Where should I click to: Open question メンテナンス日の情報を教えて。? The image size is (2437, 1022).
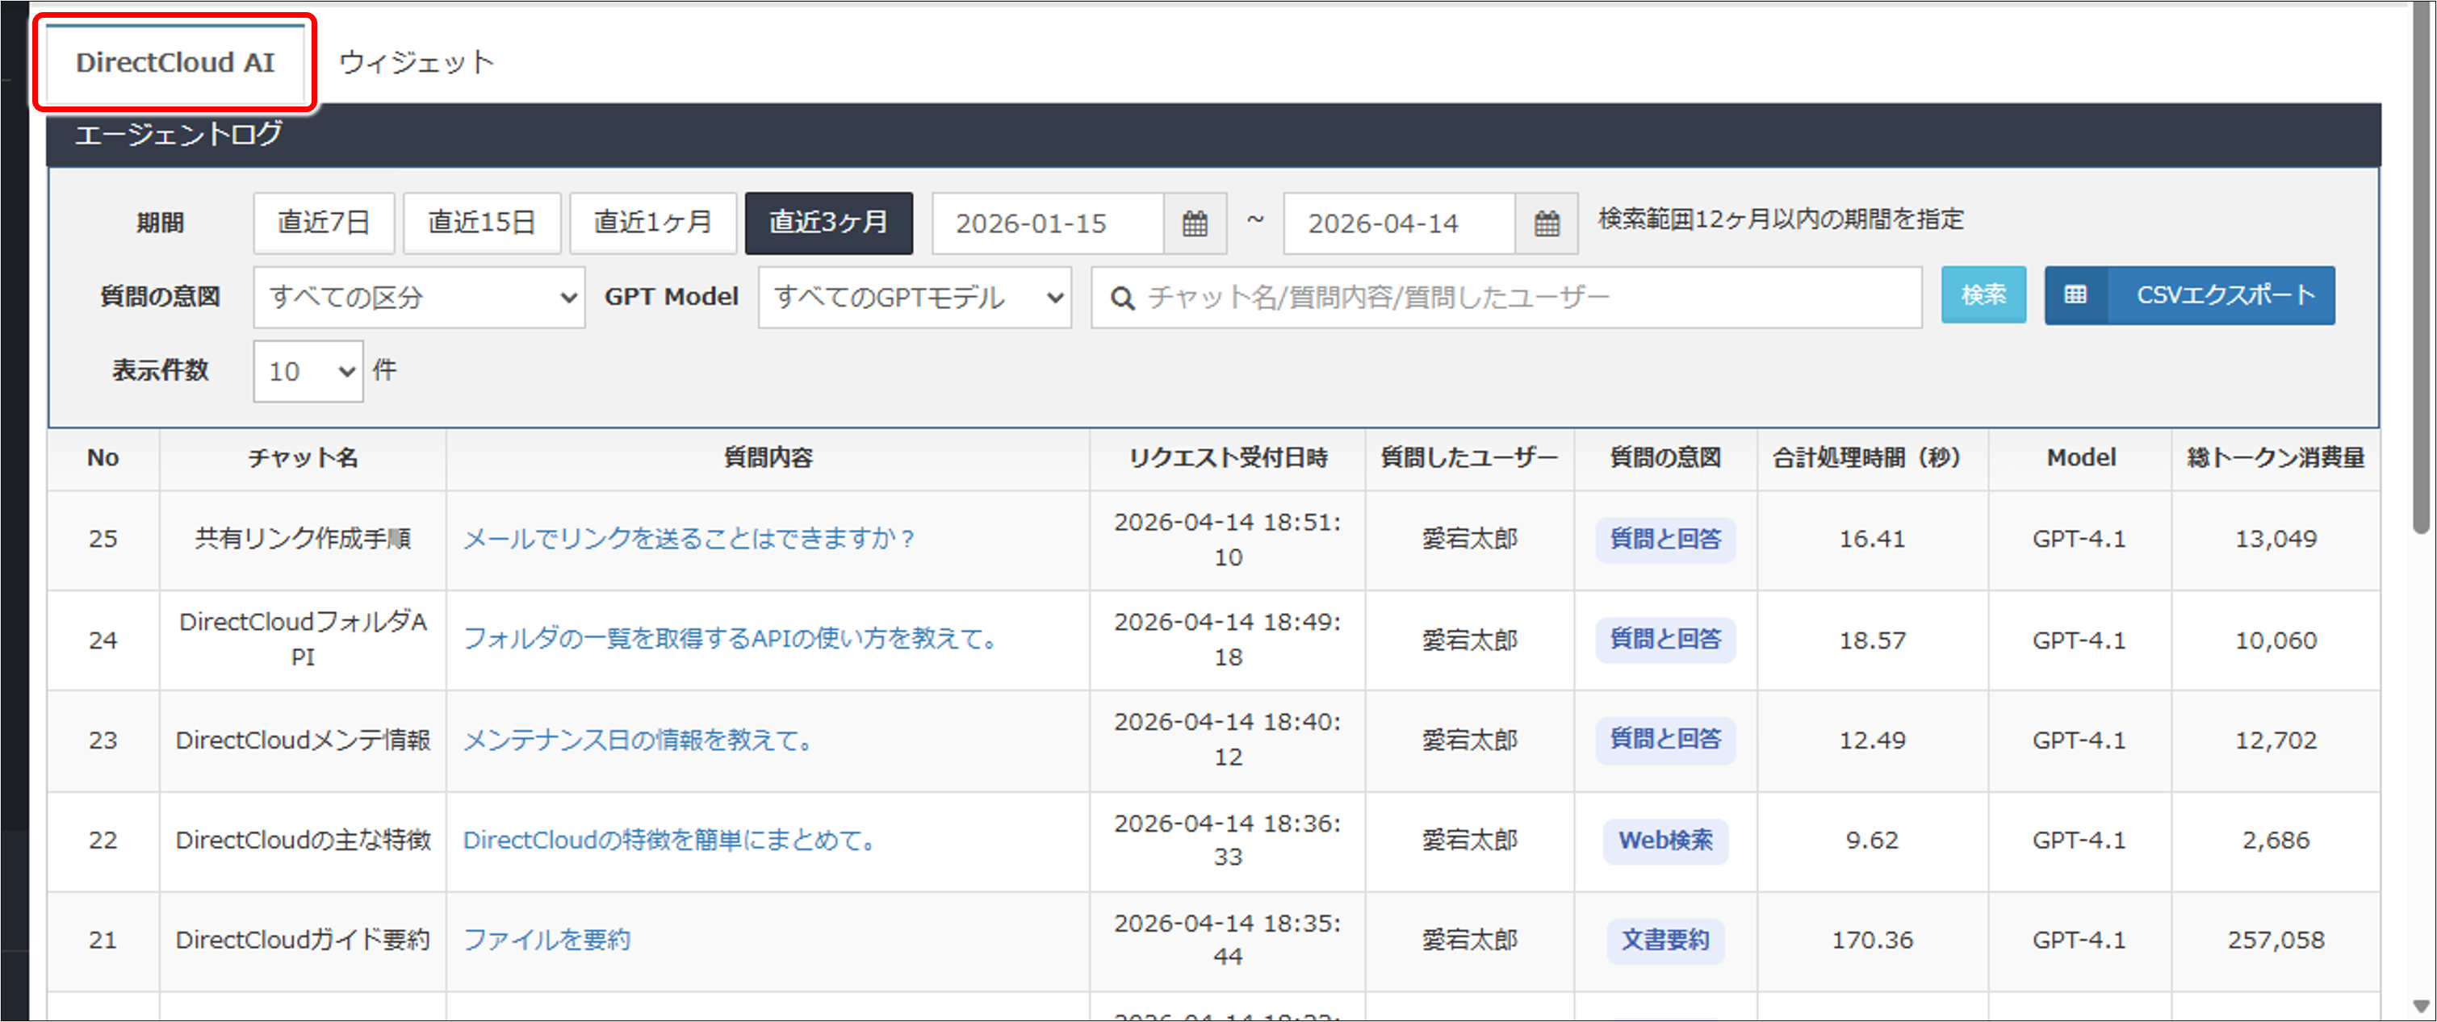tap(639, 740)
